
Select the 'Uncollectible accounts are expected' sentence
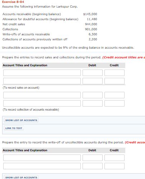click(x=68, y=48)
